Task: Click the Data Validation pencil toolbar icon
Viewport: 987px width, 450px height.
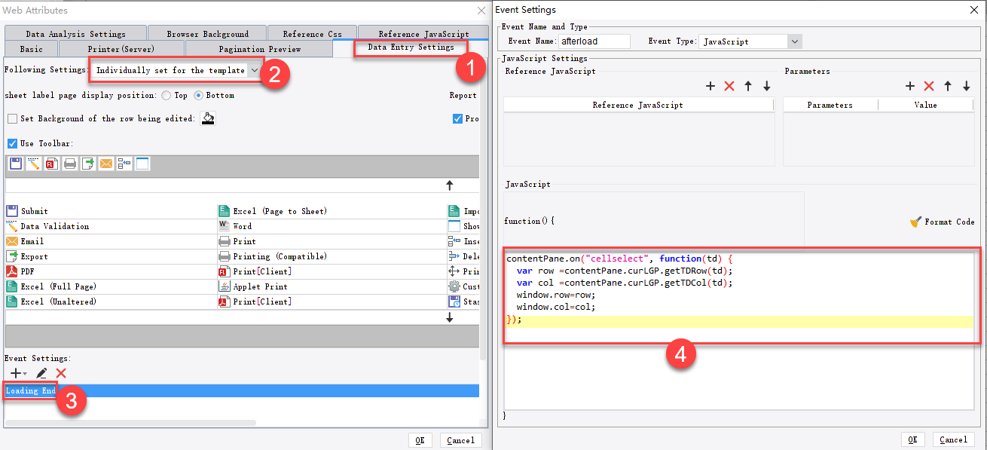Action: [34, 164]
